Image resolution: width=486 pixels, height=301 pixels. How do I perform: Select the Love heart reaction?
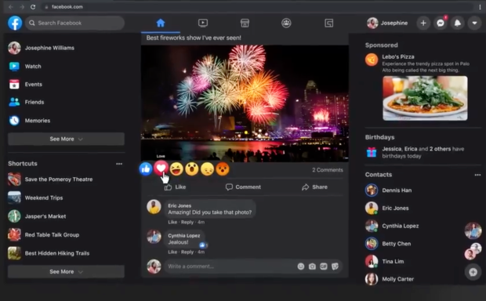click(161, 169)
